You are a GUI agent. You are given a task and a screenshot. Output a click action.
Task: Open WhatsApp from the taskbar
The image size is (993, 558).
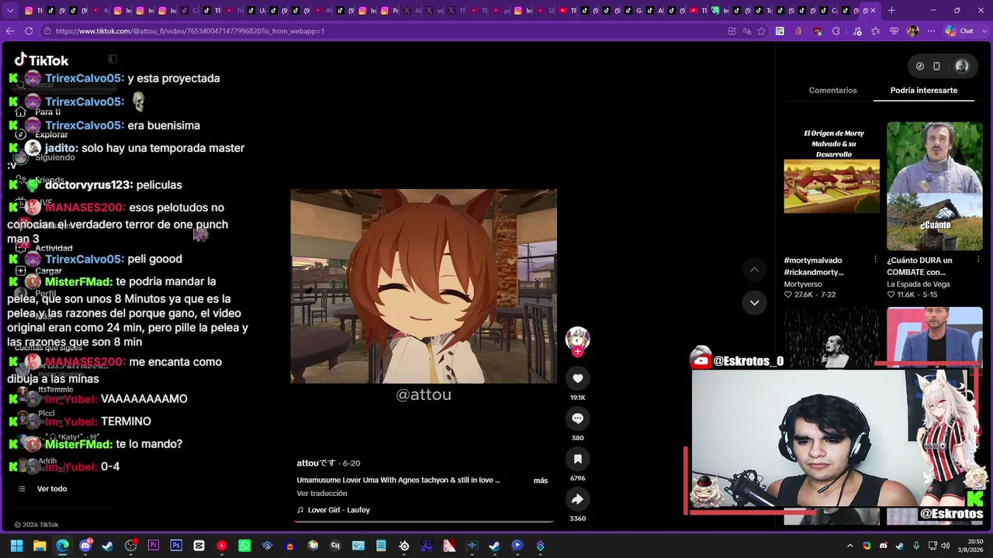(244, 546)
